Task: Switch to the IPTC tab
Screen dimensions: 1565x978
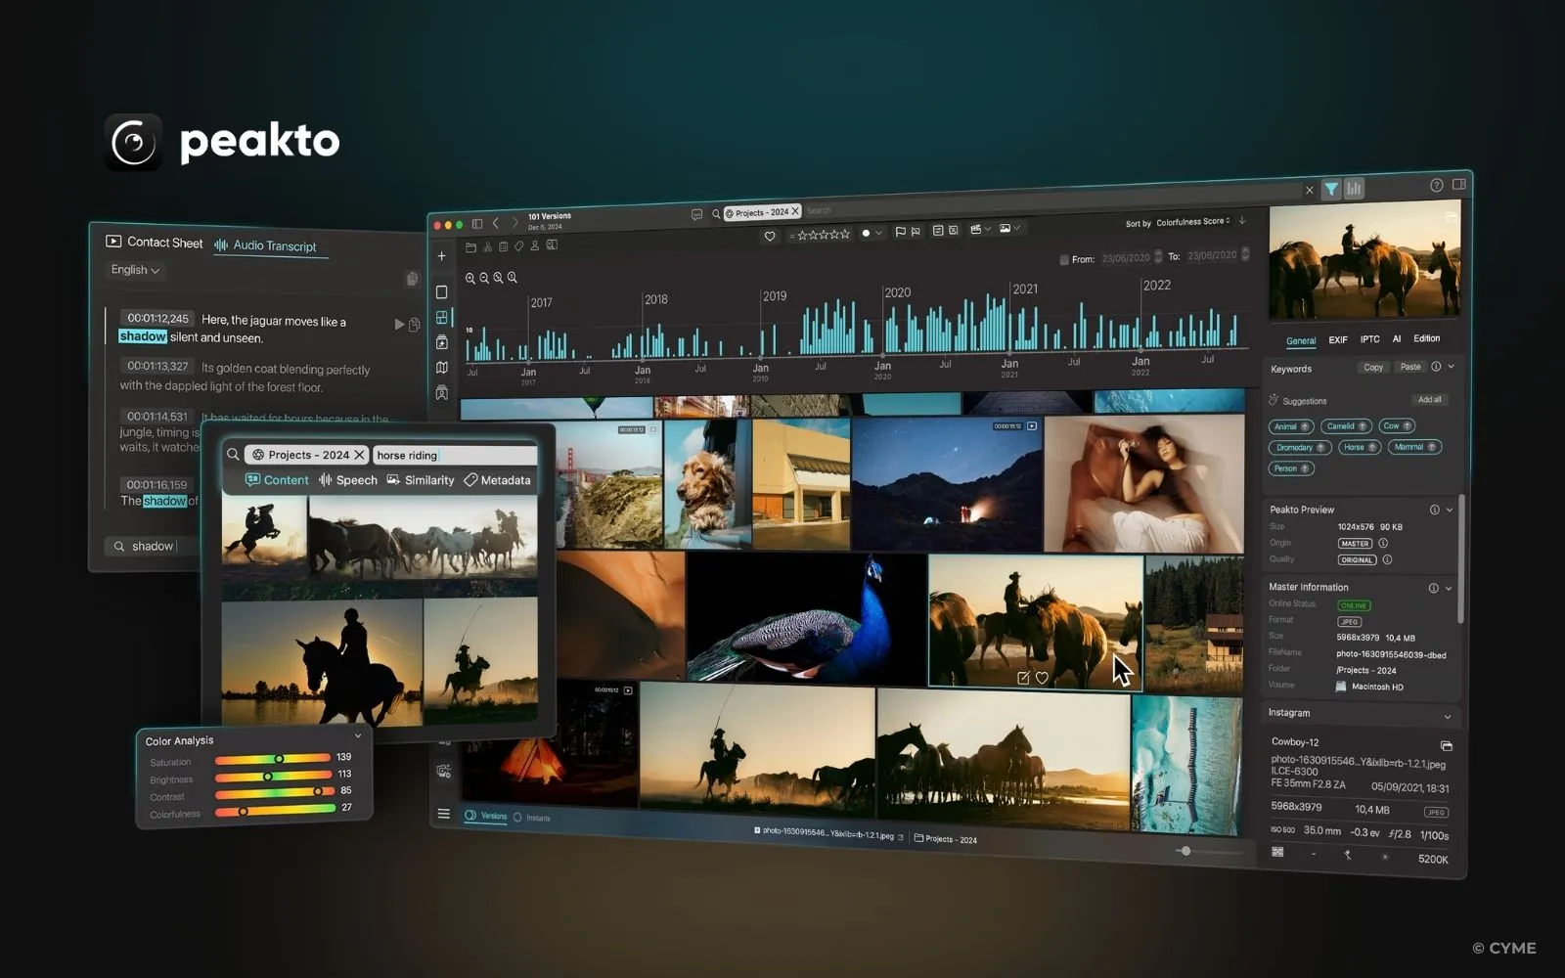Action: (1369, 339)
